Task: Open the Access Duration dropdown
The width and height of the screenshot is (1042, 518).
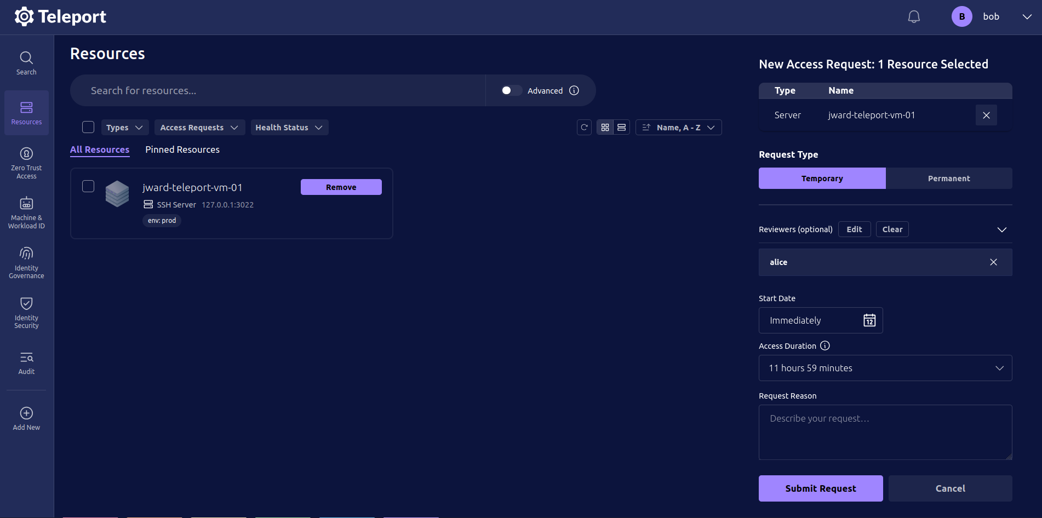Action: pyautogui.click(x=885, y=368)
